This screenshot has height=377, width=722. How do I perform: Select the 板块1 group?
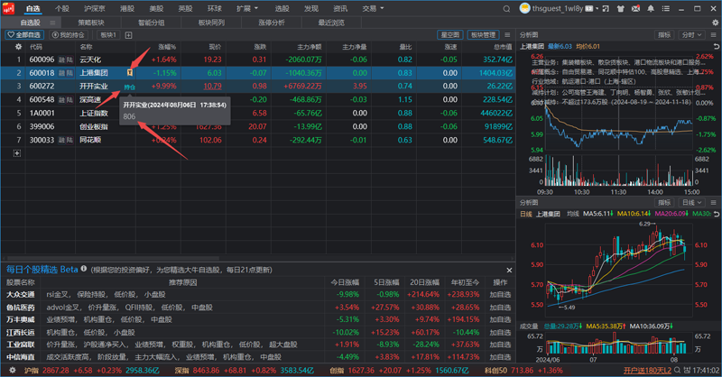tap(108, 35)
